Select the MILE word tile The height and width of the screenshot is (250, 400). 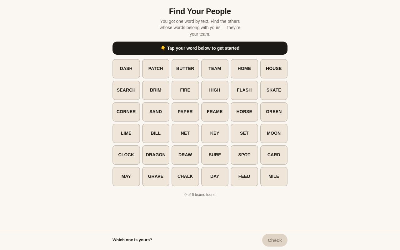pos(274,177)
